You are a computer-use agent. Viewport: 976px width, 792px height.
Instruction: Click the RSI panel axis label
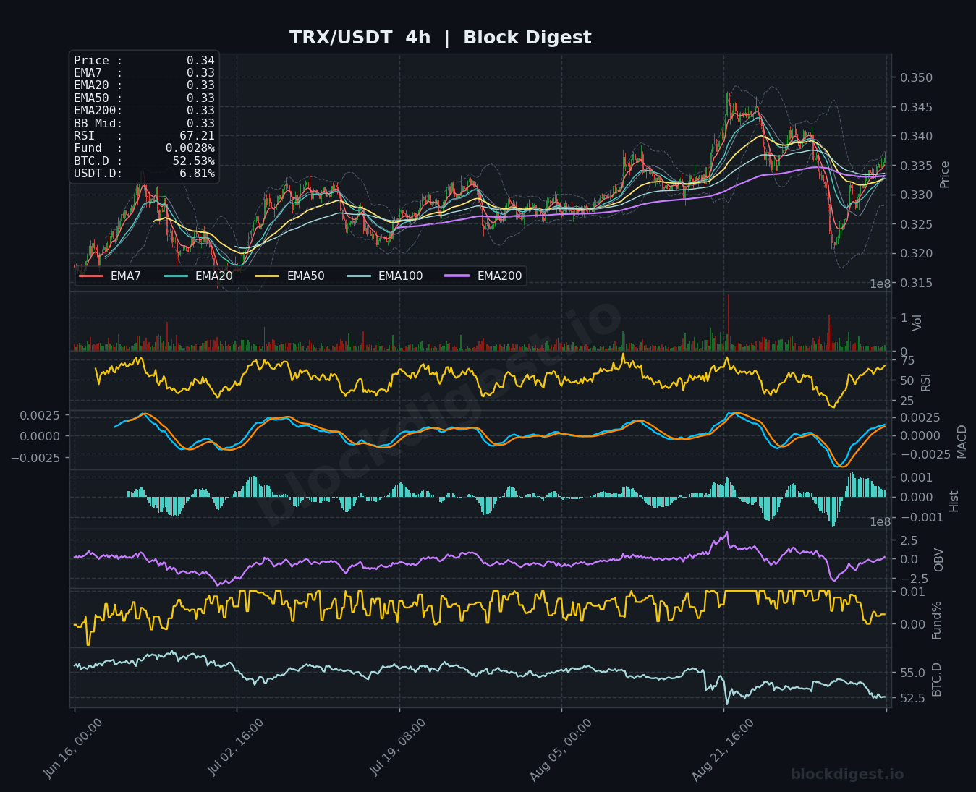[926, 383]
